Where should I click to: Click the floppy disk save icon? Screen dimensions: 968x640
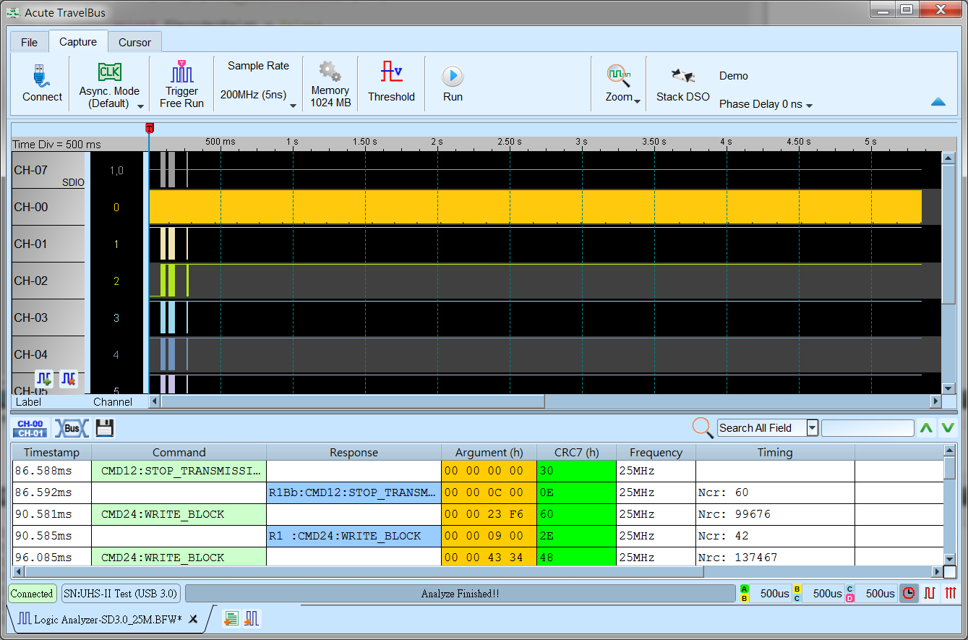[x=105, y=428]
